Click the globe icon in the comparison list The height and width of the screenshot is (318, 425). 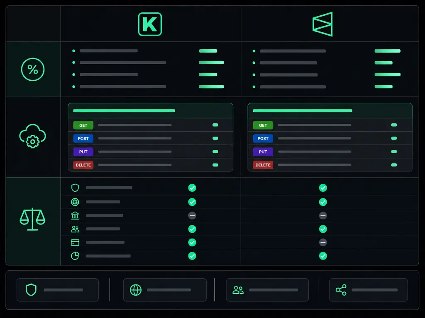75,202
